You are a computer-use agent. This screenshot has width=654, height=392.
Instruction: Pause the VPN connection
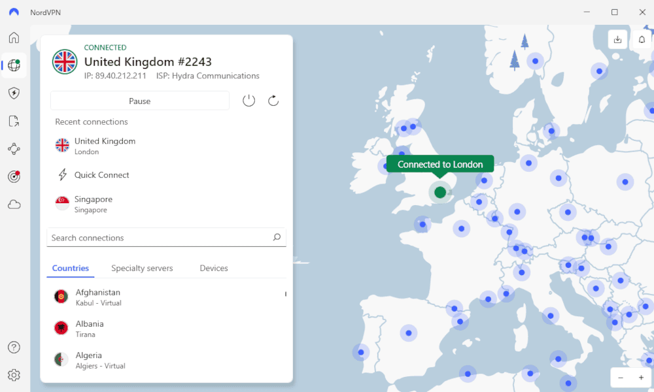[x=140, y=101]
